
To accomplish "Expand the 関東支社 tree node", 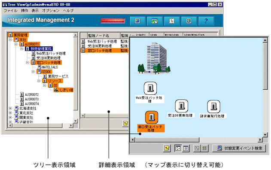I will [10, 118].
